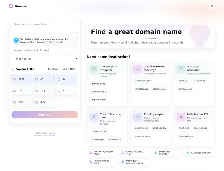Click the Smart fleet electrifier bolt icon
Viewport: 224px width, 171px height.
click(156, 153)
